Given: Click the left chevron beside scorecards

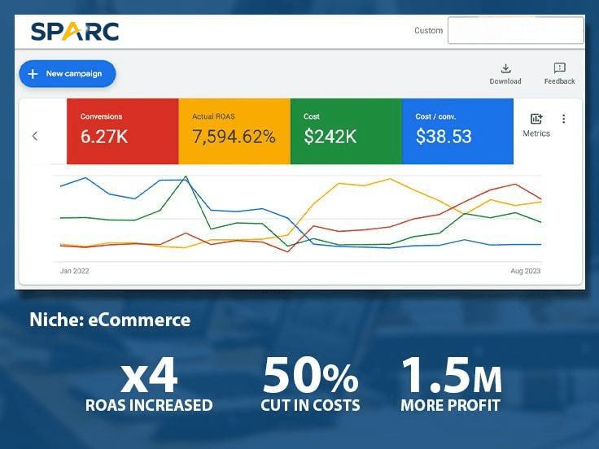Looking at the screenshot, I should [35, 136].
